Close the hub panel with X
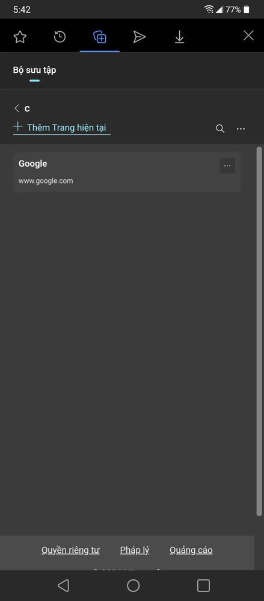This screenshot has height=601, width=264. point(249,35)
